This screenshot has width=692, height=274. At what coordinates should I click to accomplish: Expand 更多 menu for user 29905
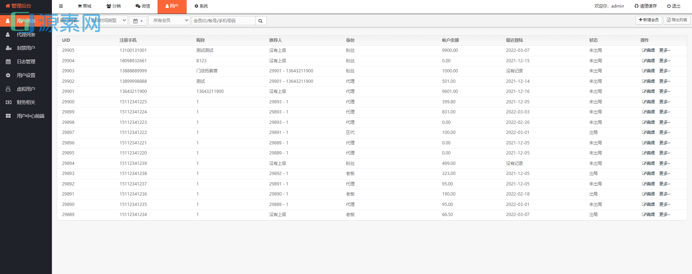point(665,50)
